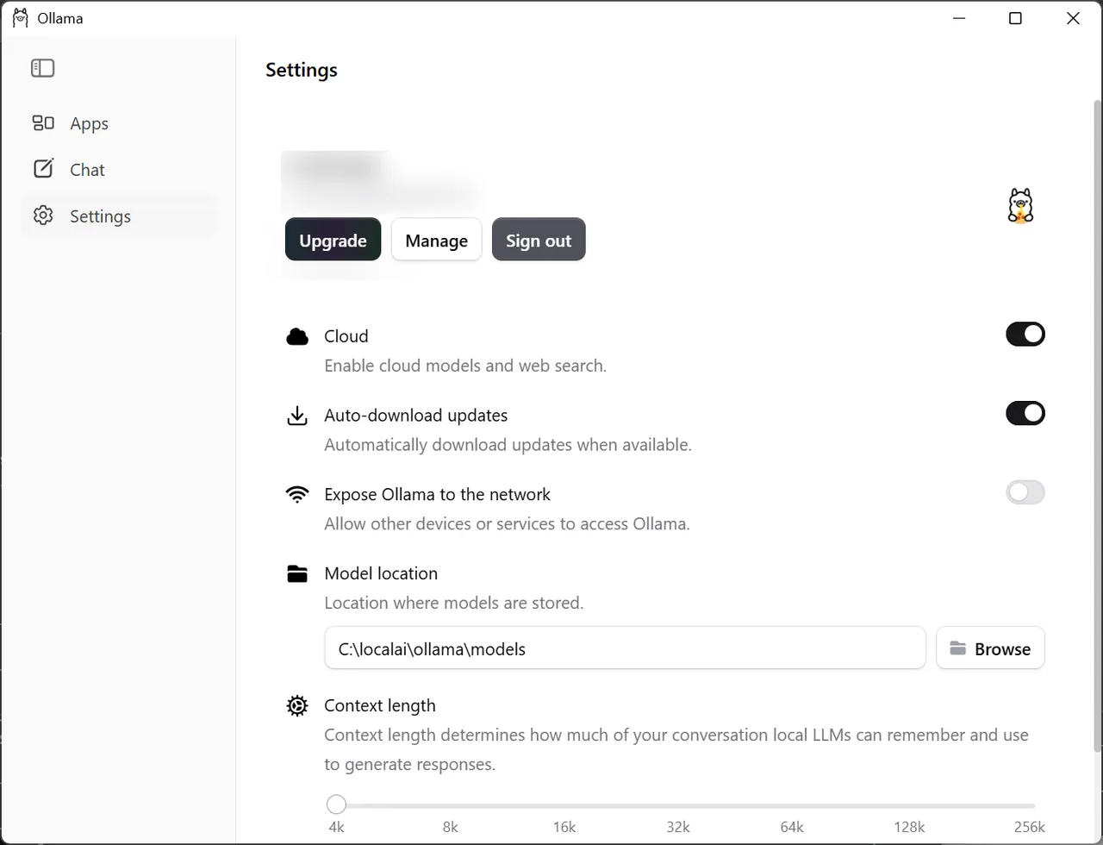Click the llama avatar image
1103x845 pixels.
pyautogui.click(x=1020, y=205)
